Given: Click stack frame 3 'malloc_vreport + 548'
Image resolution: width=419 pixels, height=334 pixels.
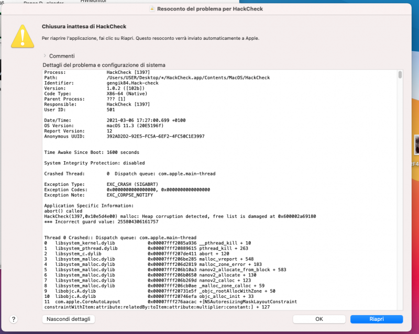Looking at the screenshot, I should [x=149, y=259].
